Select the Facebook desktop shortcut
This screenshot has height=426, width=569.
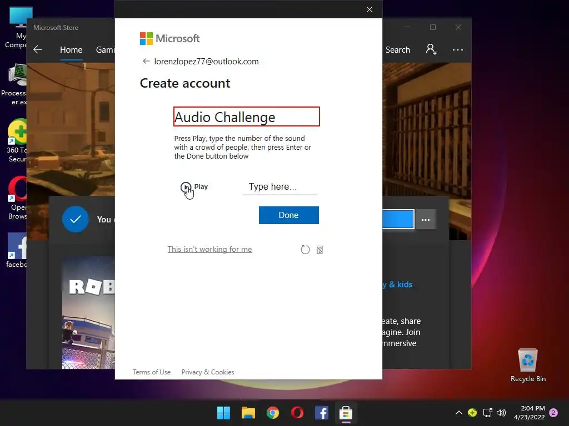17,250
